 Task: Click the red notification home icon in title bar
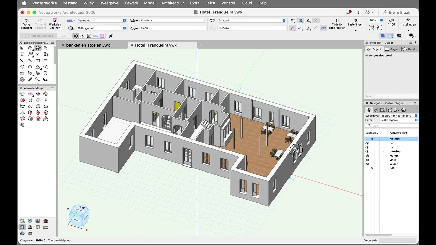(x=348, y=12)
